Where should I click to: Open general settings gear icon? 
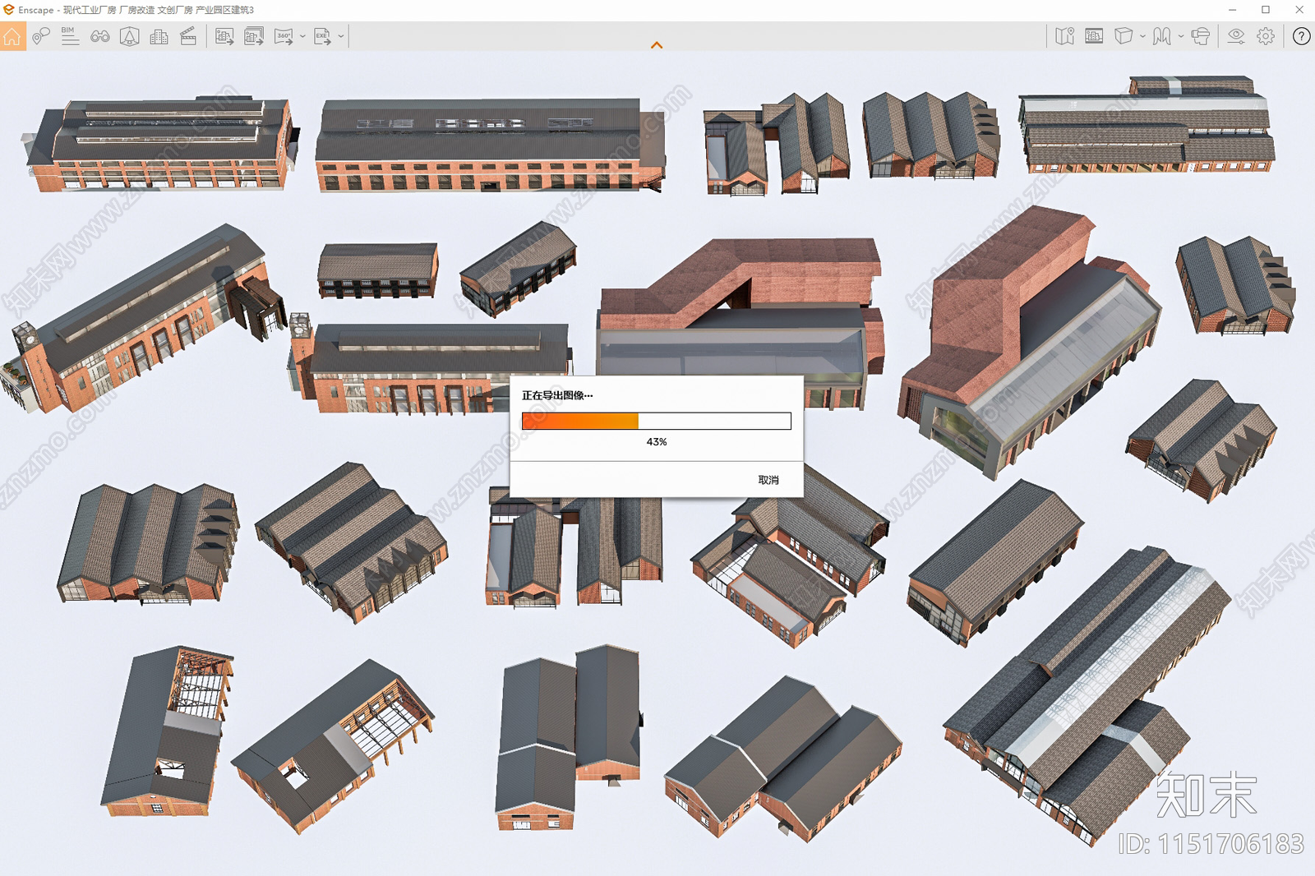tap(1266, 36)
